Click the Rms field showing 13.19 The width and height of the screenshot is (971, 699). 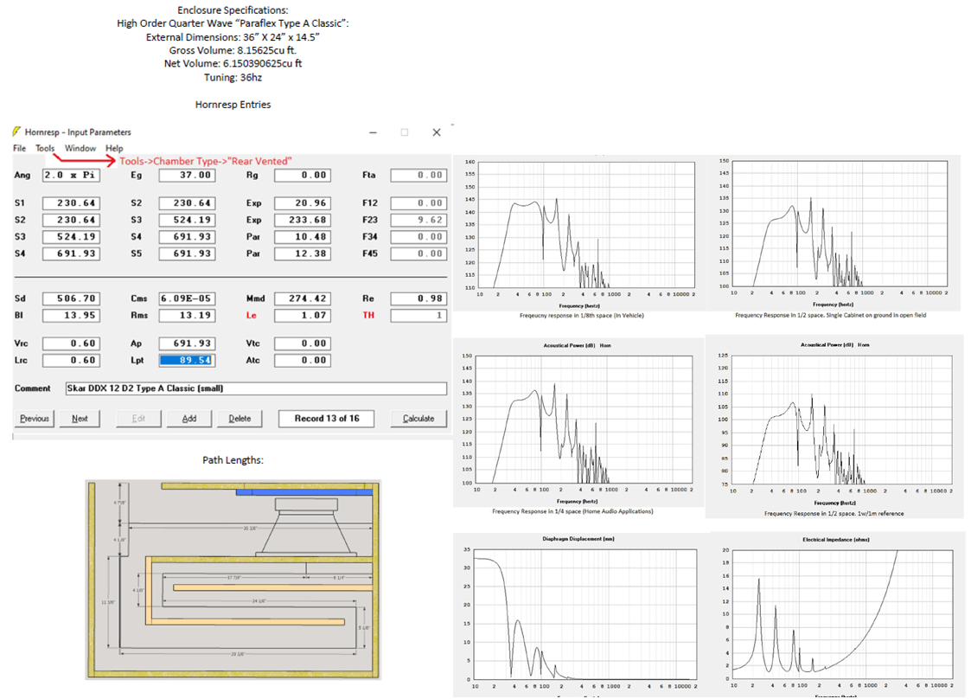187,316
